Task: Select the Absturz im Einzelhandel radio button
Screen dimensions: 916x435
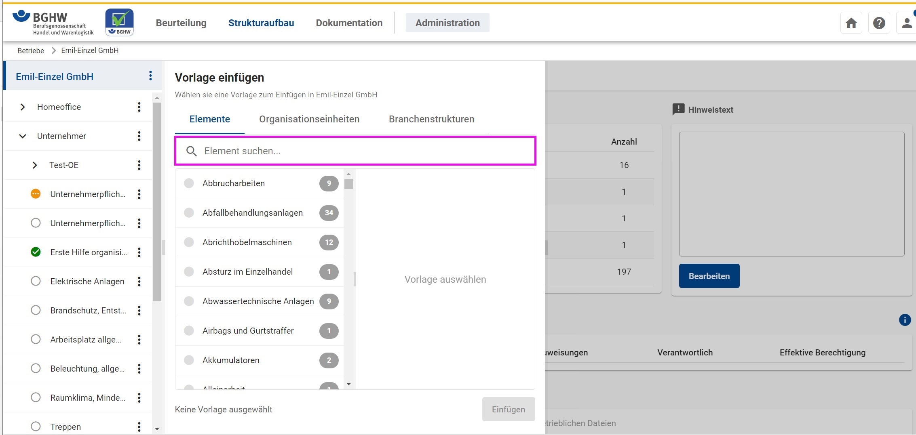Action: 189,272
